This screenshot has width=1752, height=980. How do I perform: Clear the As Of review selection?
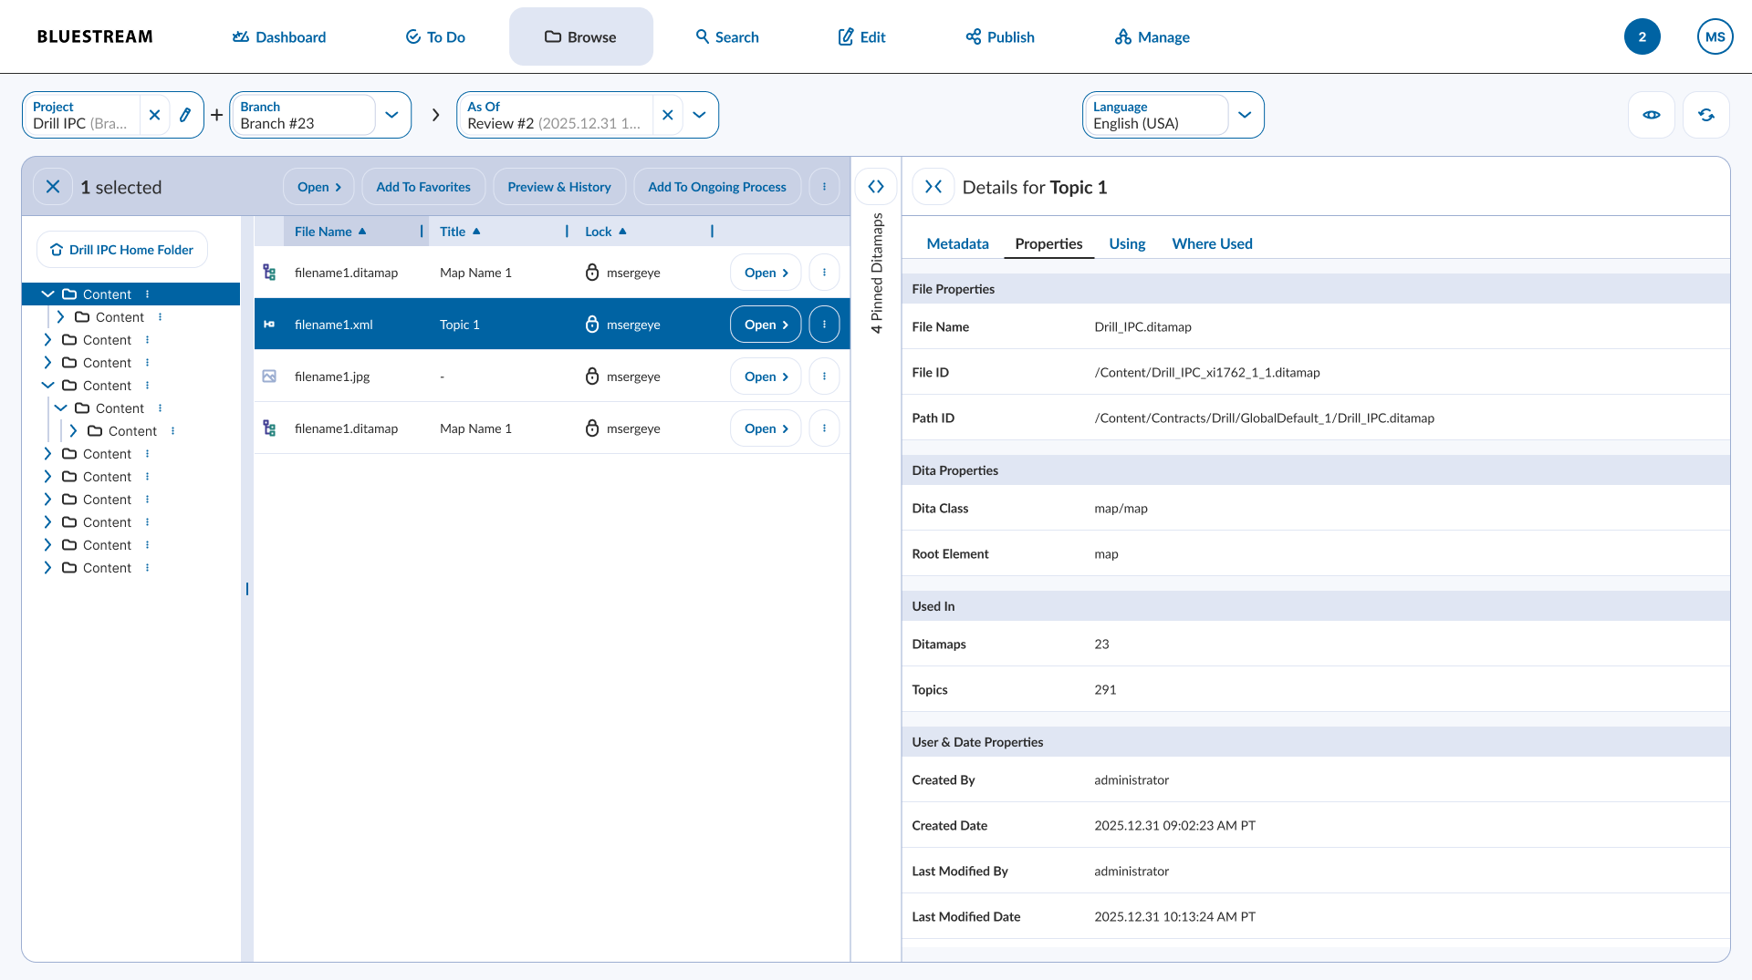point(668,115)
